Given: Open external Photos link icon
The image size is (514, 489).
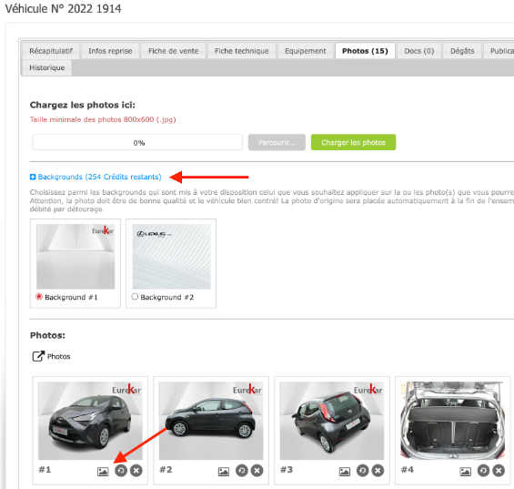Looking at the screenshot, I should (38, 356).
